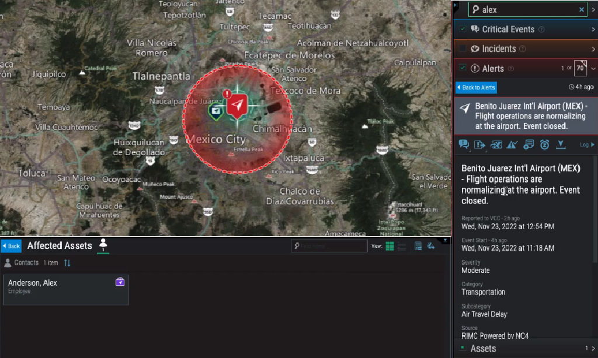Click the alert details panel scrollbar
Screen dimensions: 598x358
595,209
